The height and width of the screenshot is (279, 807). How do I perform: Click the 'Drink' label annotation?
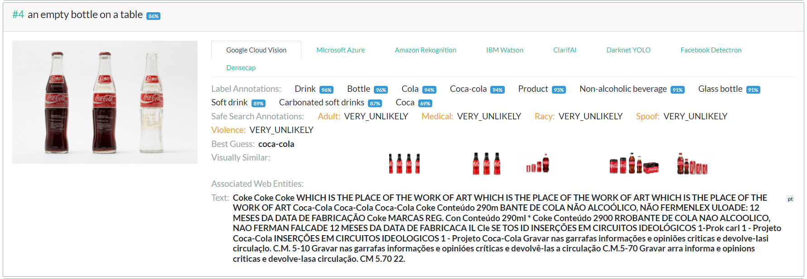point(305,89)
